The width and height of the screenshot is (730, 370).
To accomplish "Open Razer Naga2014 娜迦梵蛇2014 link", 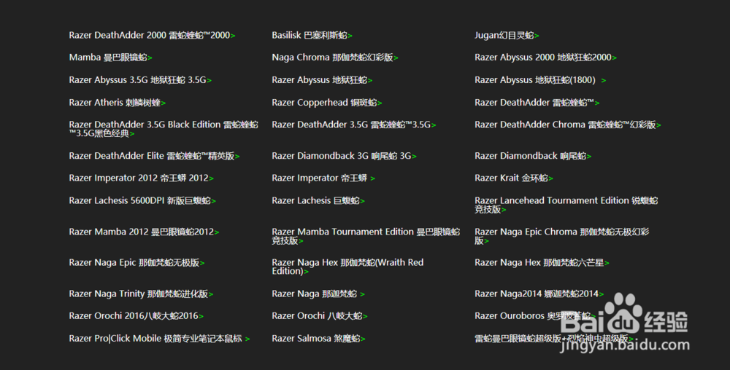I will pos(539,294).
